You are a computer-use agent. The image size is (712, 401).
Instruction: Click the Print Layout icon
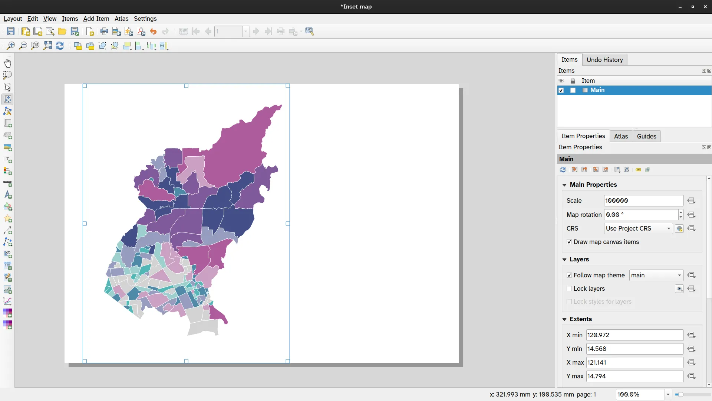(x=104, y=32)
